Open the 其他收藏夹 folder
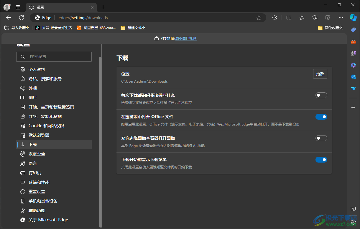 tap(330, 28)
